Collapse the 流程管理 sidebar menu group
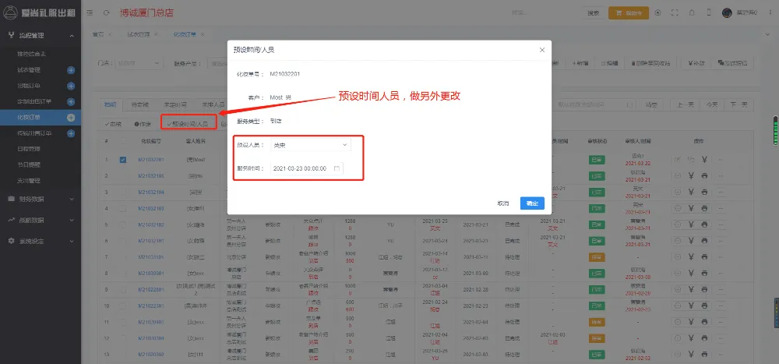The width and height of the screenshot is (779, 364). [39, 35]
